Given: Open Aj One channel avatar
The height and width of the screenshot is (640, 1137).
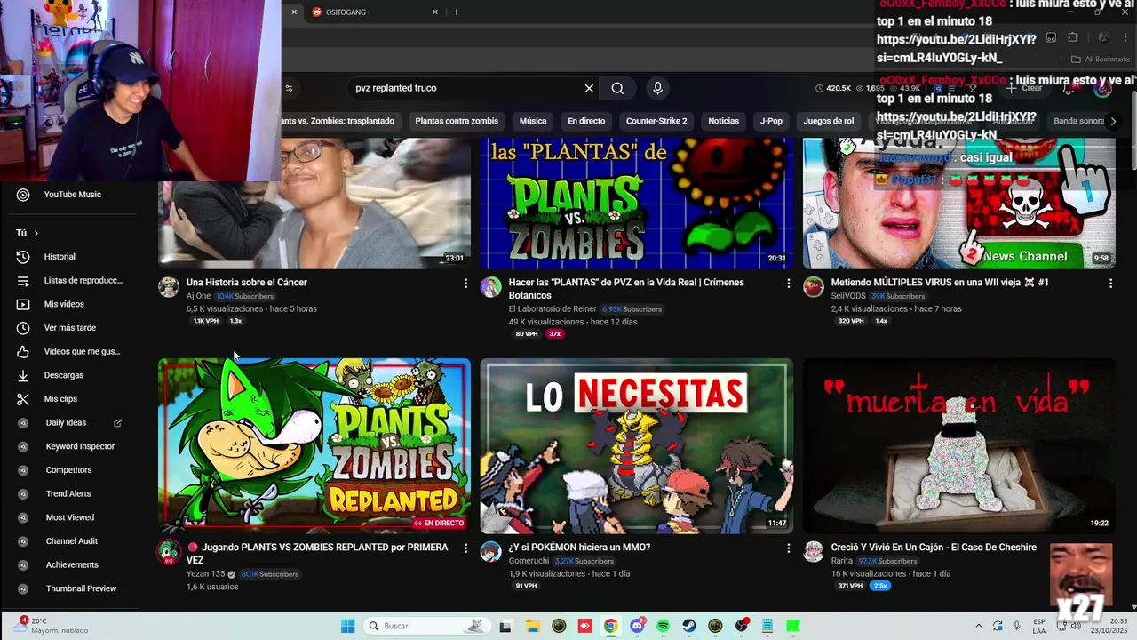Looking at the screenshot, I should [169, 286].
